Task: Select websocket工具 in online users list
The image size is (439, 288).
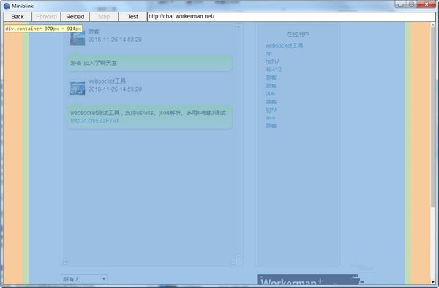Action: point(284,45)
